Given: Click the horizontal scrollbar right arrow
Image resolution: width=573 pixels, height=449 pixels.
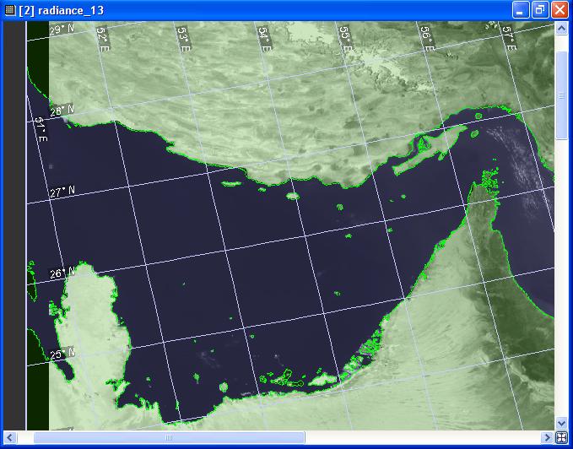Looking at the screenshot, I should click(547, 437).
